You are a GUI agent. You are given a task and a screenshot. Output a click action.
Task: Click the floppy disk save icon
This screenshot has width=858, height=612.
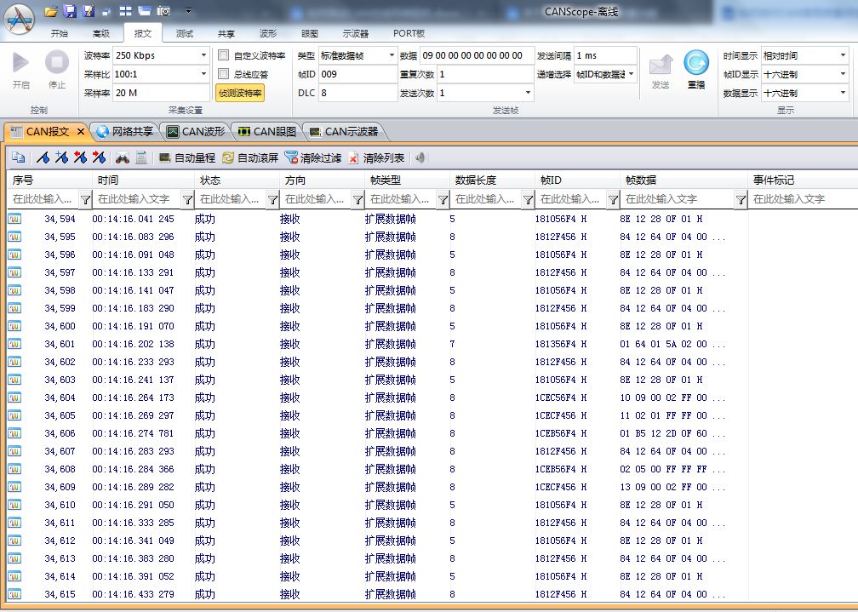coord(70,11)
